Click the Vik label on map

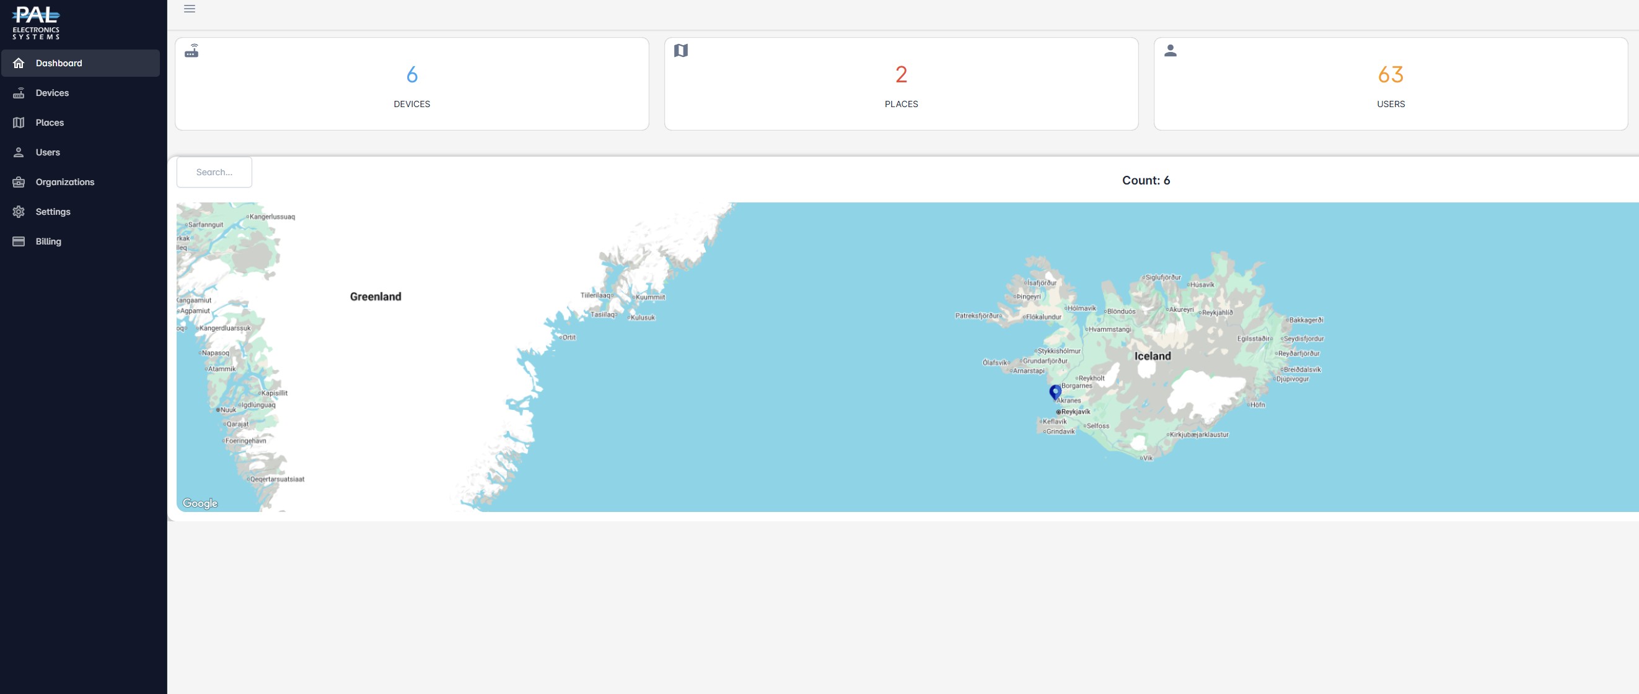(x=1148, y=458)
